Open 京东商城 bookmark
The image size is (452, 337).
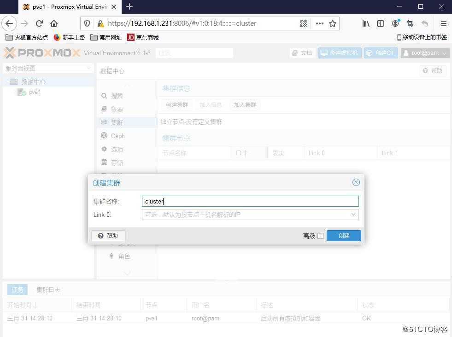143,37
